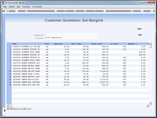This screenshot has height=118, width=157.
Task: Click the horizontal scrollbar right arrow
Action: (x=148, y=106)
